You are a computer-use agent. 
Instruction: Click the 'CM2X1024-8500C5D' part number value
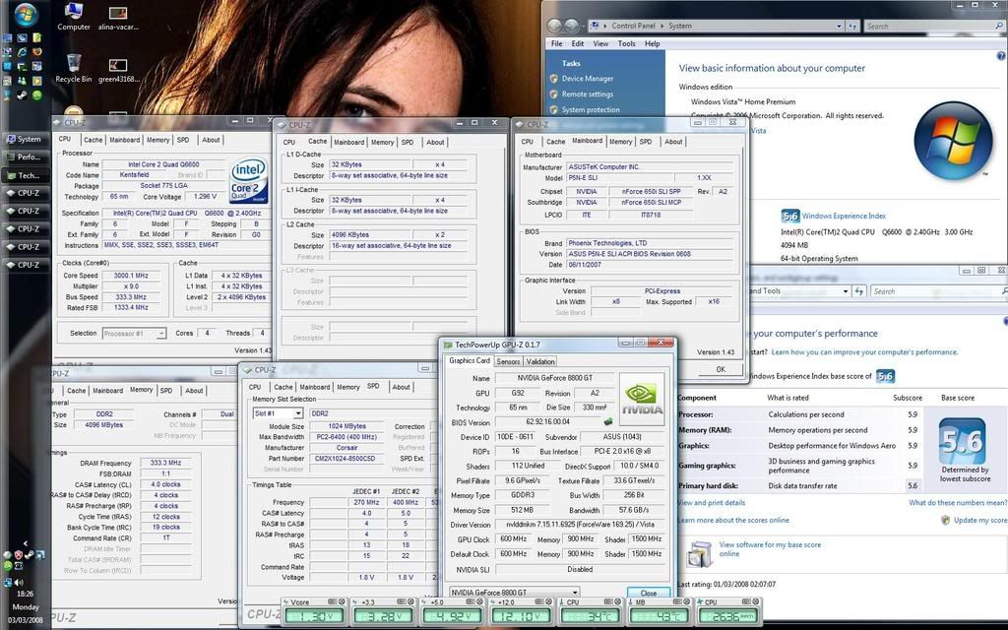(347, 459)
